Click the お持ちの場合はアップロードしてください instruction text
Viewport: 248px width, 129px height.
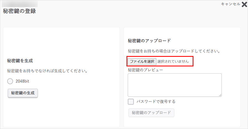pyautogui.click(x=174, y=51)
